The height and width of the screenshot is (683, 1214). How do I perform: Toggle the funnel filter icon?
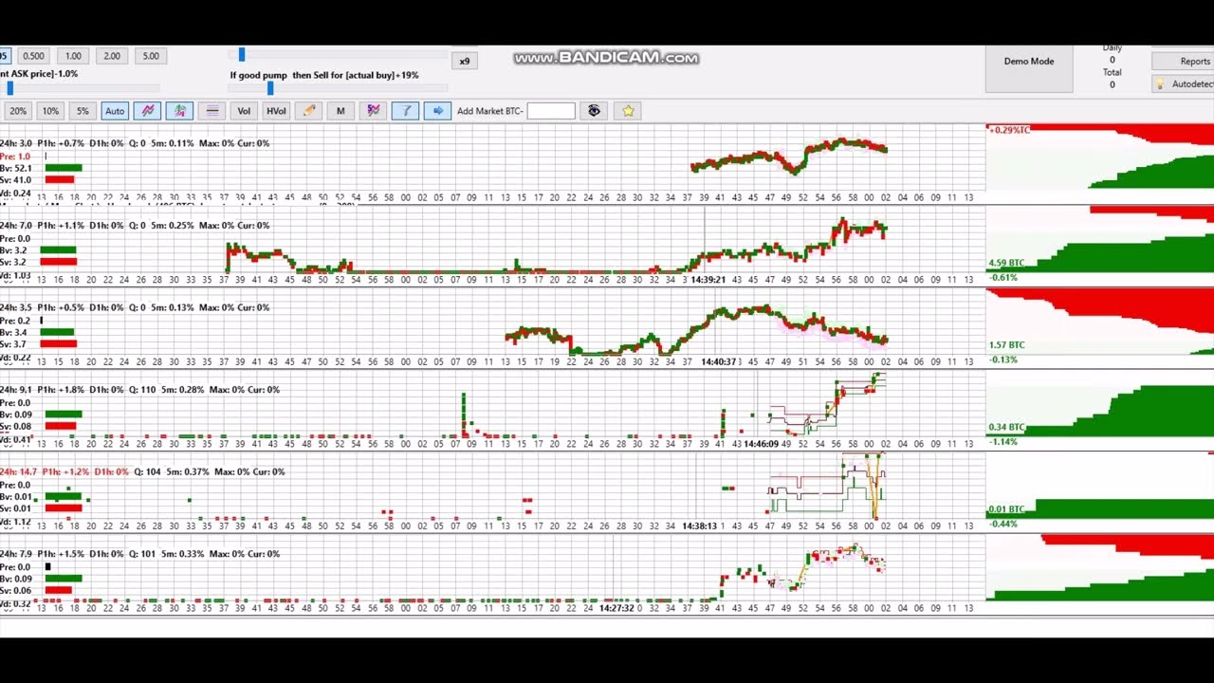(405, 111)
